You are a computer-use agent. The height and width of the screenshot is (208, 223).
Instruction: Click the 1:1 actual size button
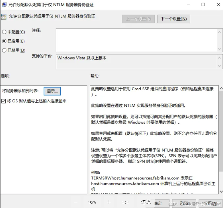(x=125, y=202)
